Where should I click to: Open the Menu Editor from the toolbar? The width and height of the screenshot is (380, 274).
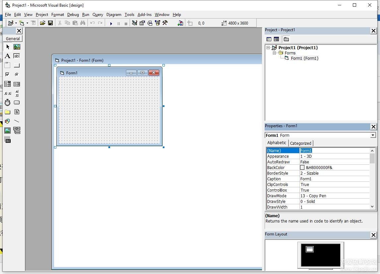(33, 23)
